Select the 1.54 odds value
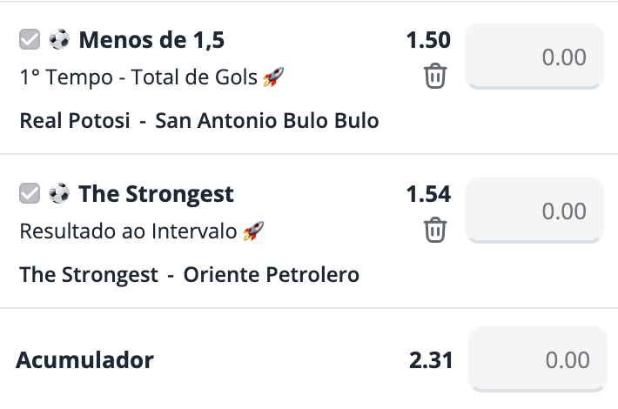 pyautogui.click(x=428, y=194)
